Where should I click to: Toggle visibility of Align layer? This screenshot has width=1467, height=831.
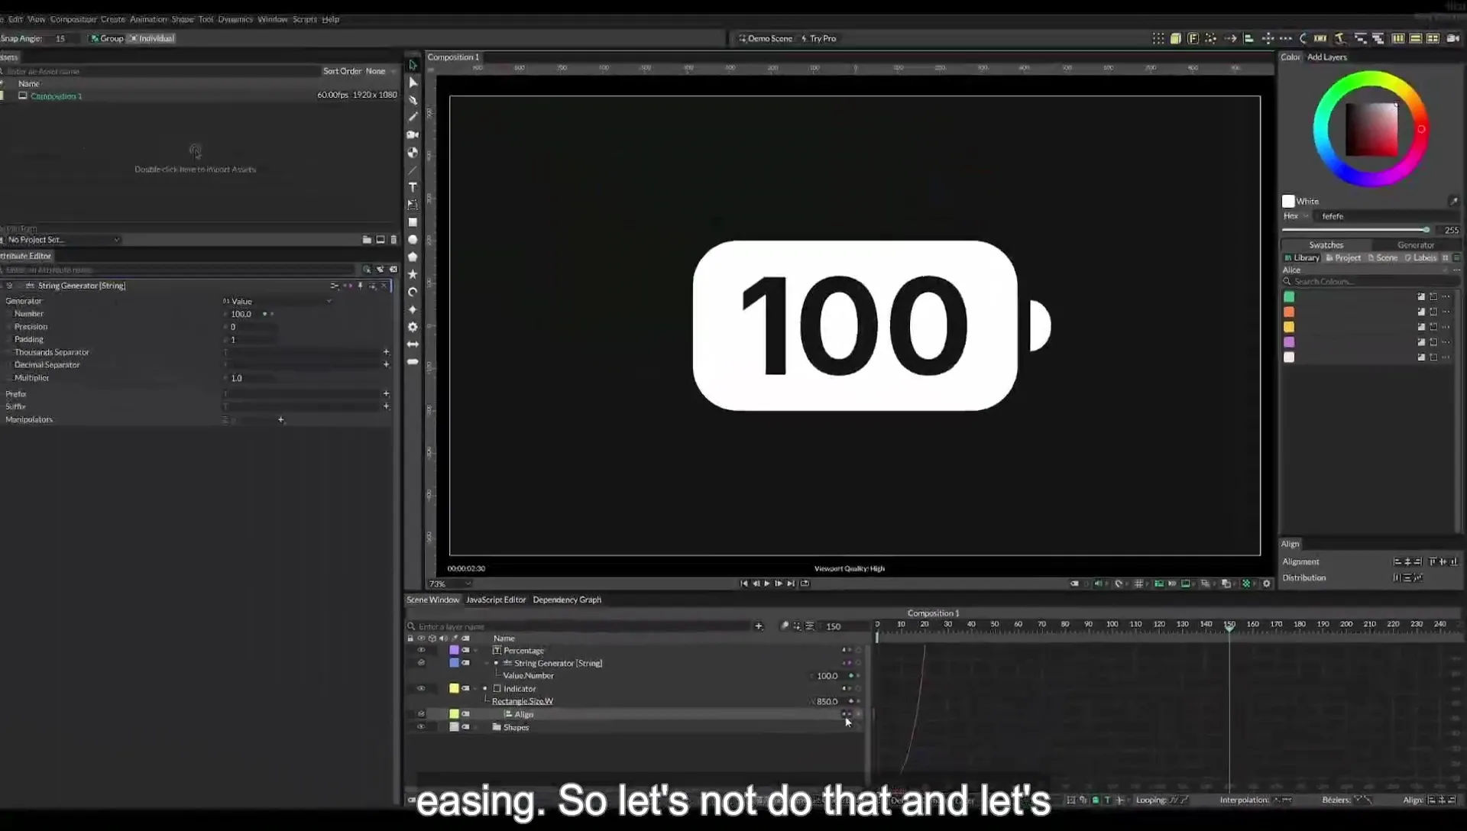421,714
